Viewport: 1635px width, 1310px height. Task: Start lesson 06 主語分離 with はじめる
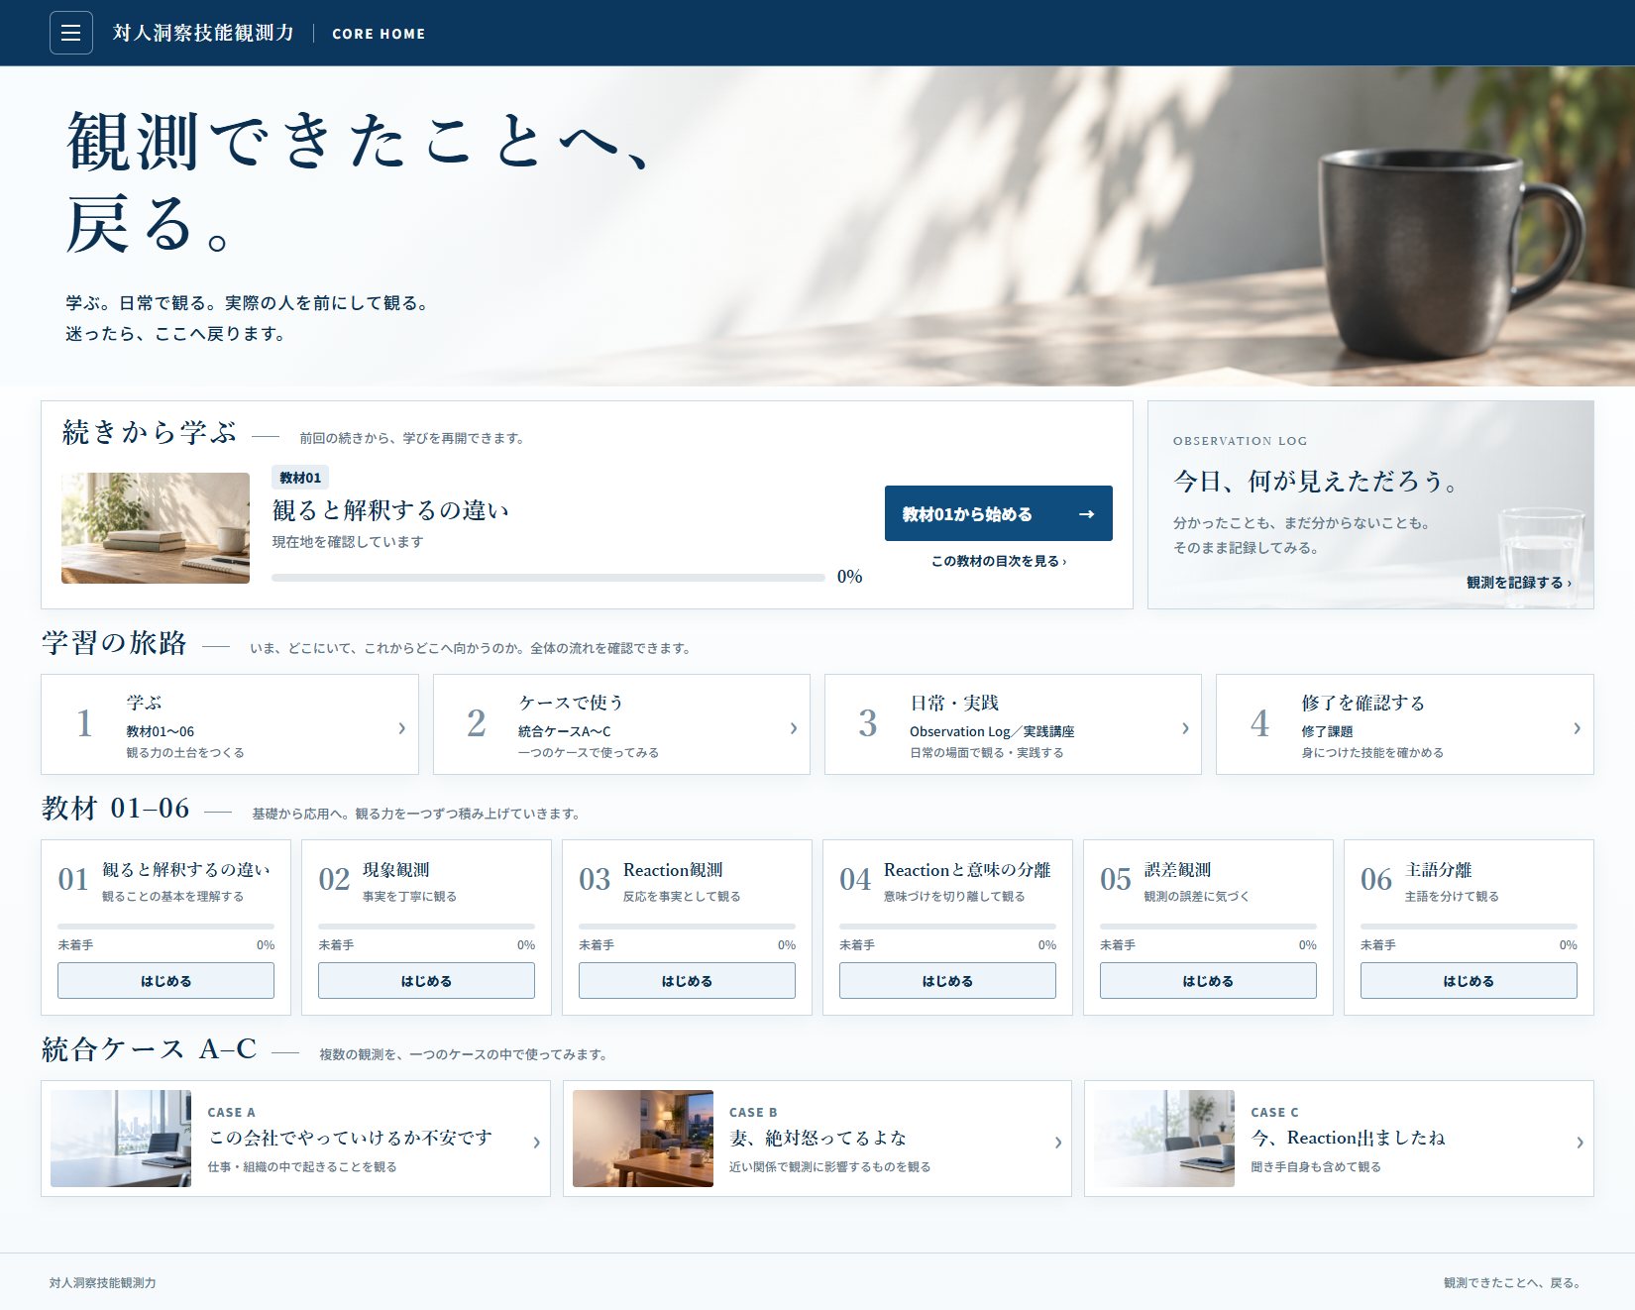click(x=1469, y=981)
